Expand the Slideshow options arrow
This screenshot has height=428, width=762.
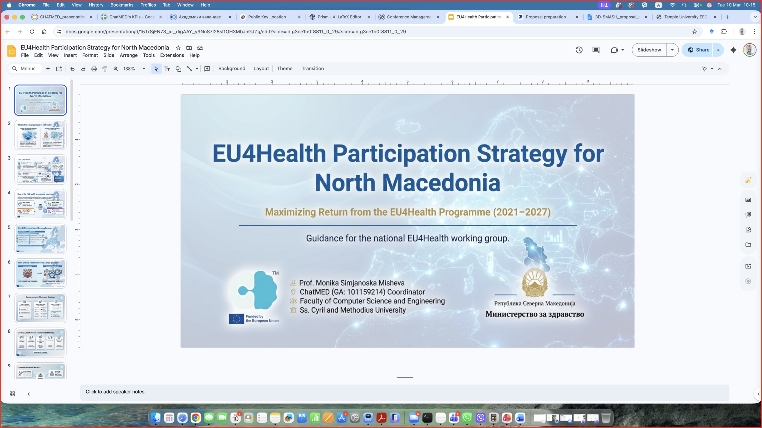click(x=672, y=50)
